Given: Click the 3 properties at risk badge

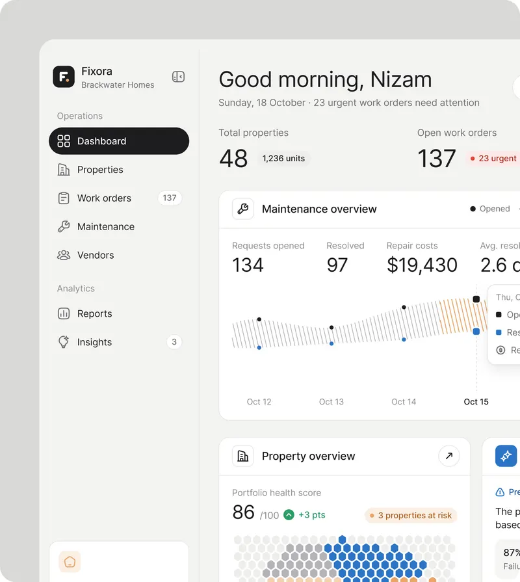Looking at the screenshot, I should [x=411, y=515].
